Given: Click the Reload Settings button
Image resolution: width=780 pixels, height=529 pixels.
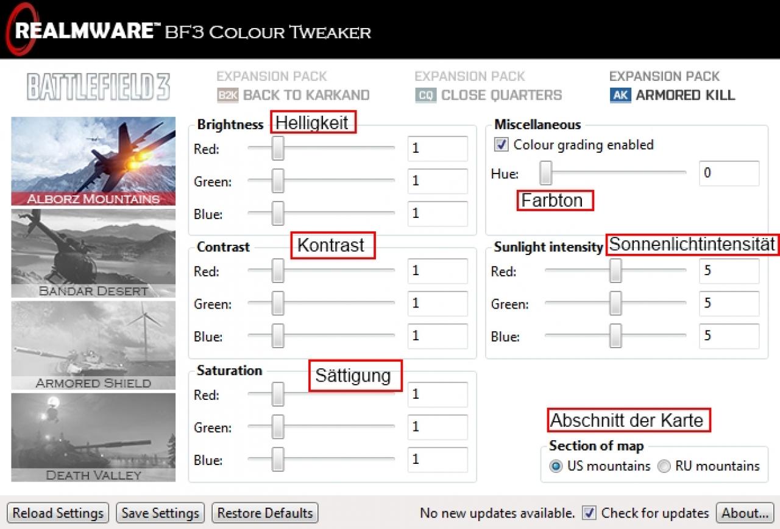Looking at the screenshot, I should click(x=58, y=513).
